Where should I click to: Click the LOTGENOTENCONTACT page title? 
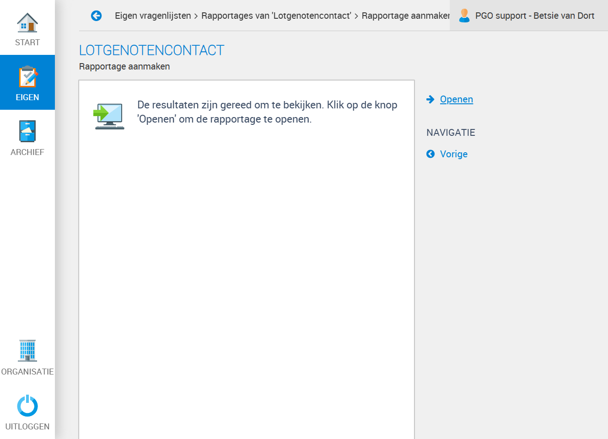click(152, 50)
